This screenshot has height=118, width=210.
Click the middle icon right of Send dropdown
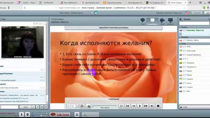(x=42, y=107)
